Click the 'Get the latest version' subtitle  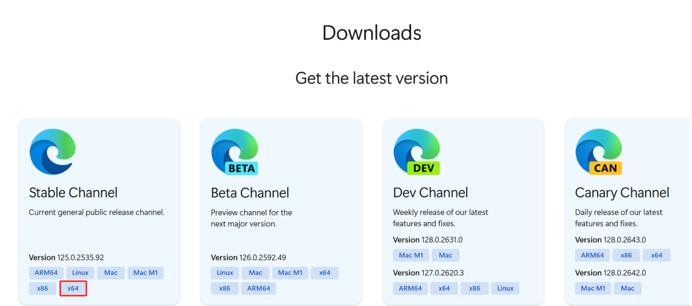click(372, 78)
